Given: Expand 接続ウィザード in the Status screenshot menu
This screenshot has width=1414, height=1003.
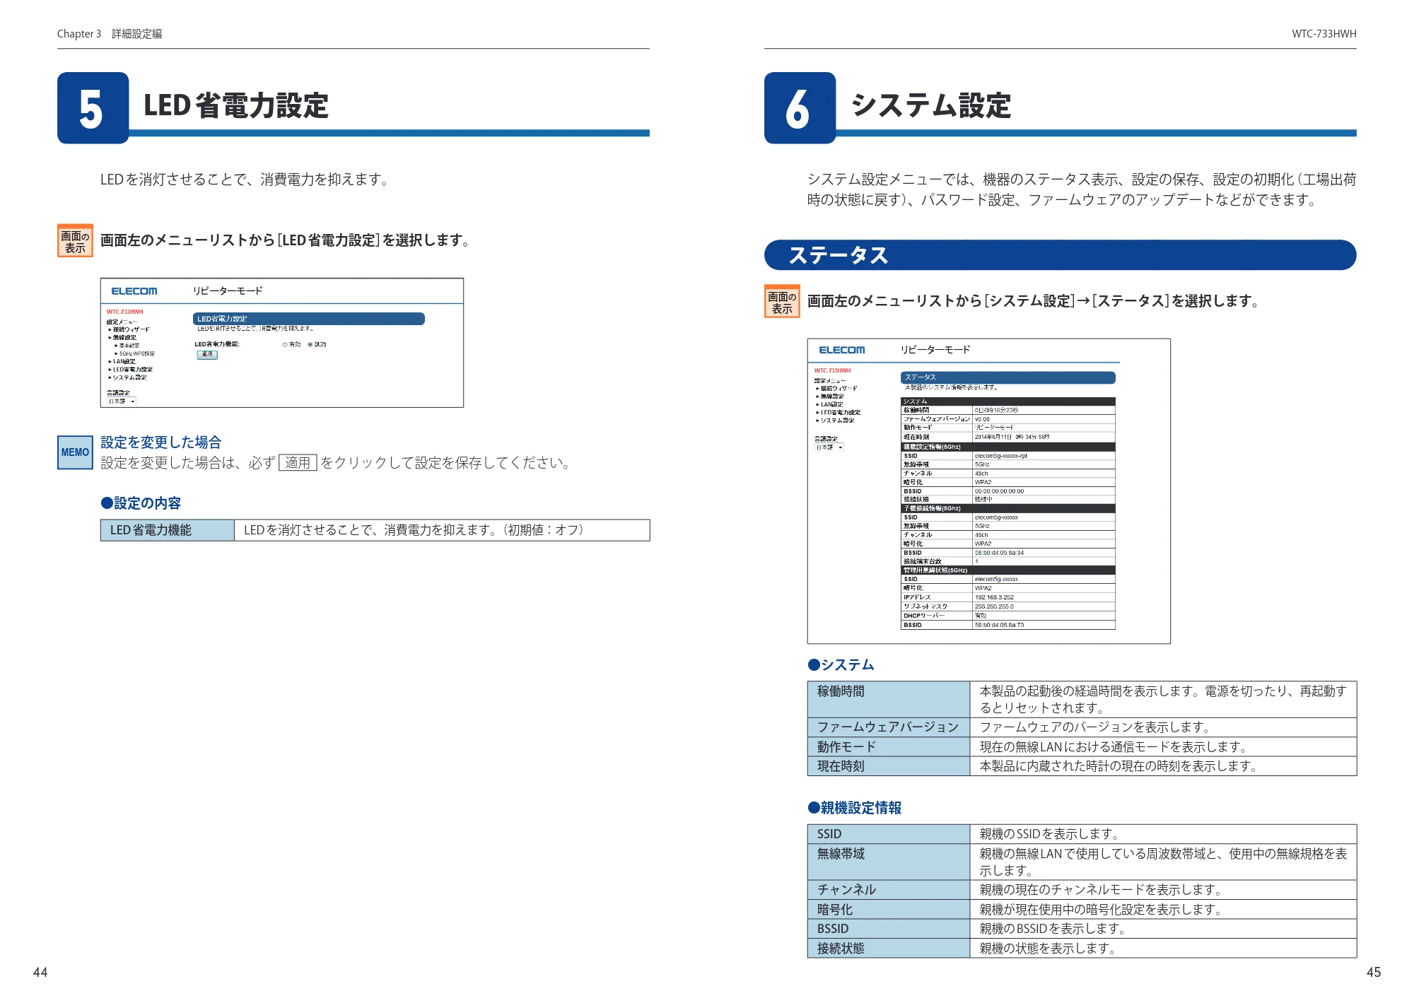Looking at the screenshot, I should 836,388.
